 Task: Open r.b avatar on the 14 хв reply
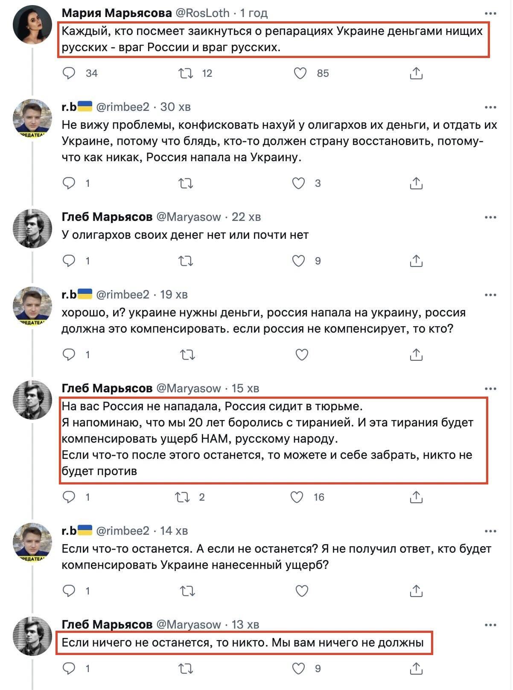(32, 542)
